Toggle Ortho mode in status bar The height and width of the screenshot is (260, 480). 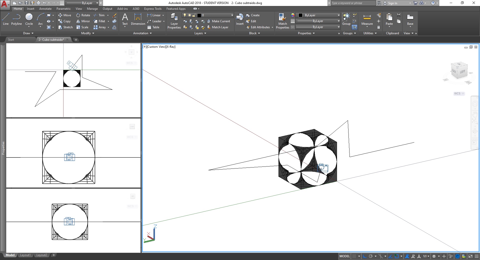point(365,256)
